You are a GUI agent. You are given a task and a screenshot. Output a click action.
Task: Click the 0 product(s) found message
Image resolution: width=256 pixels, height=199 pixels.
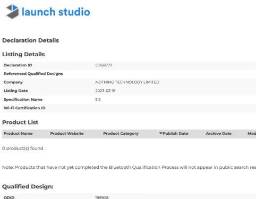tap(23, 148)
